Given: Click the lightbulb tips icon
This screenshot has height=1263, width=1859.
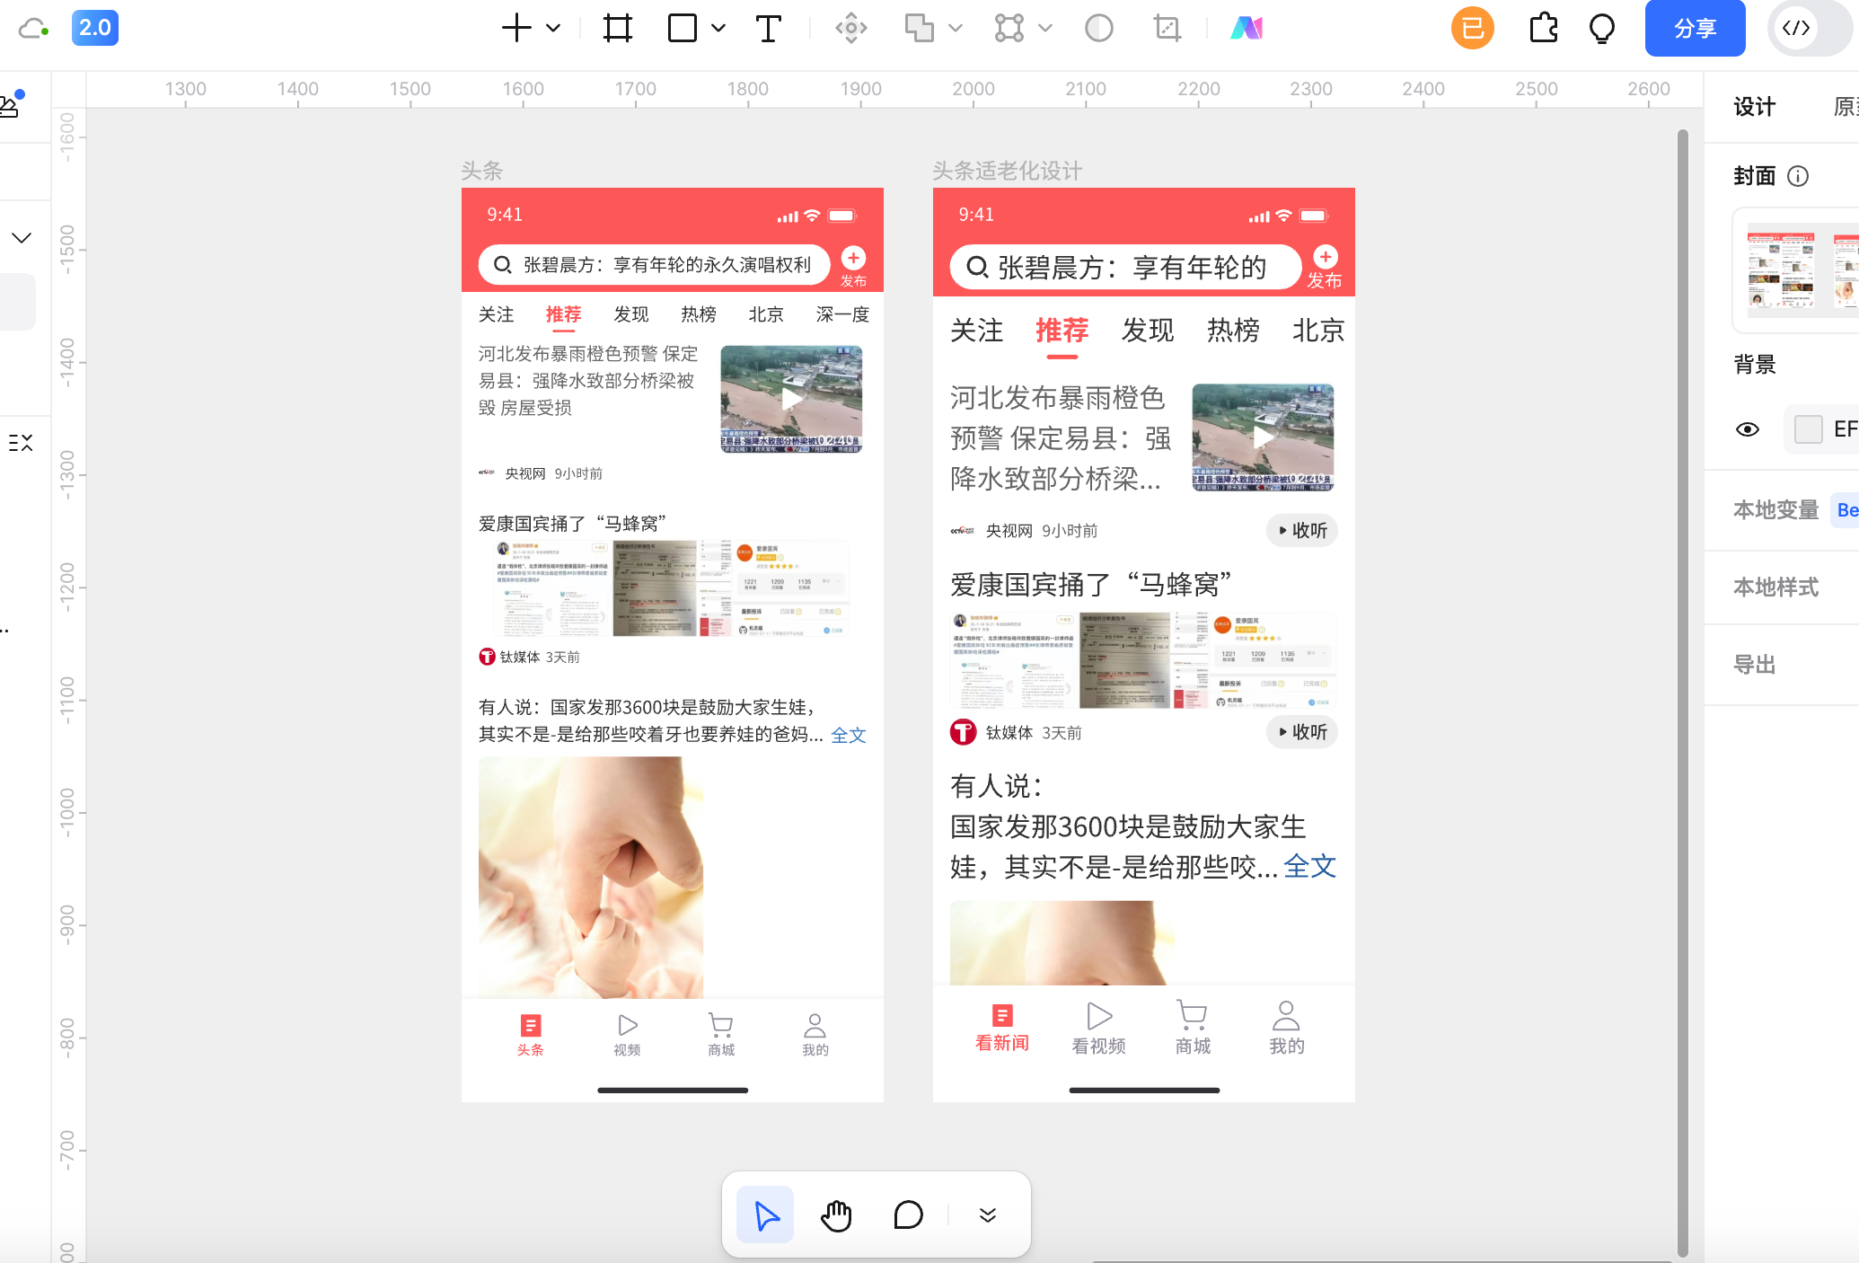Looking at the screenshot, I should click(x=1602, y=28).
